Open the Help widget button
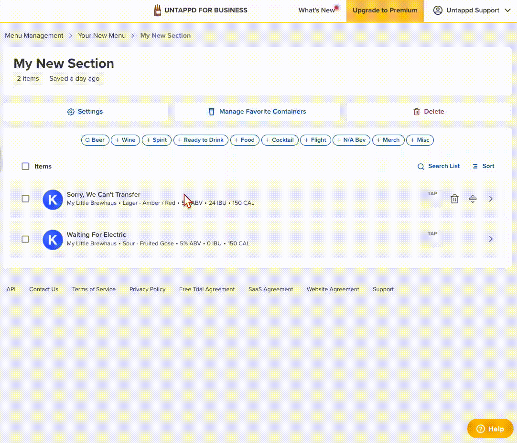 point(490,429)
